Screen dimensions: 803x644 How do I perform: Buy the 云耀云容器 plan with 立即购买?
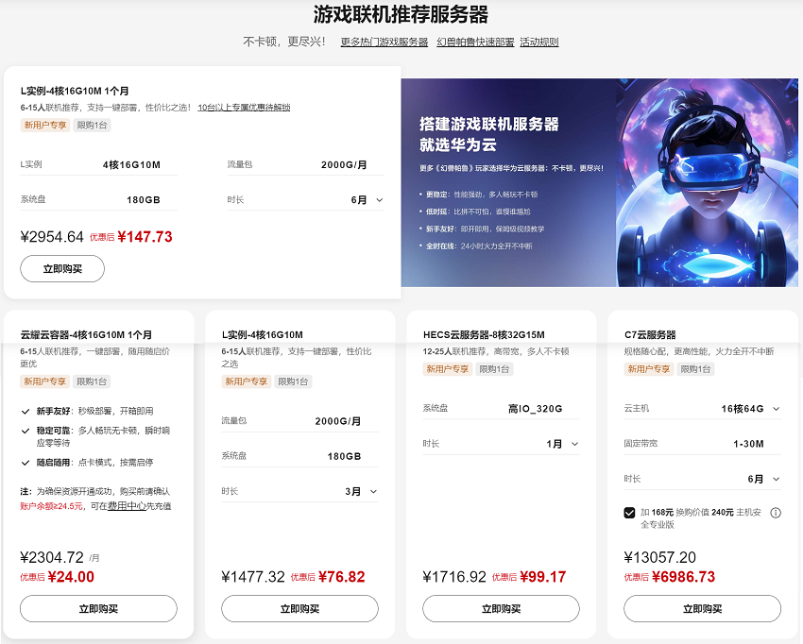(98, 609)
